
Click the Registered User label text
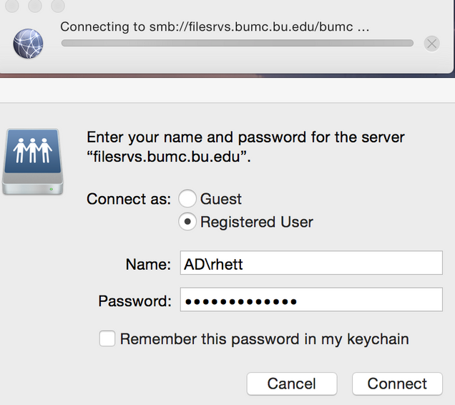coord(257,222)
